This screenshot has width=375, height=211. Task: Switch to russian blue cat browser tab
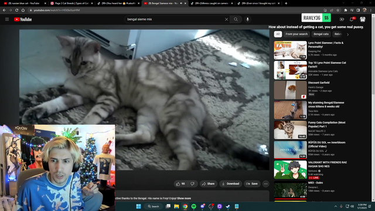coord(25,4)
